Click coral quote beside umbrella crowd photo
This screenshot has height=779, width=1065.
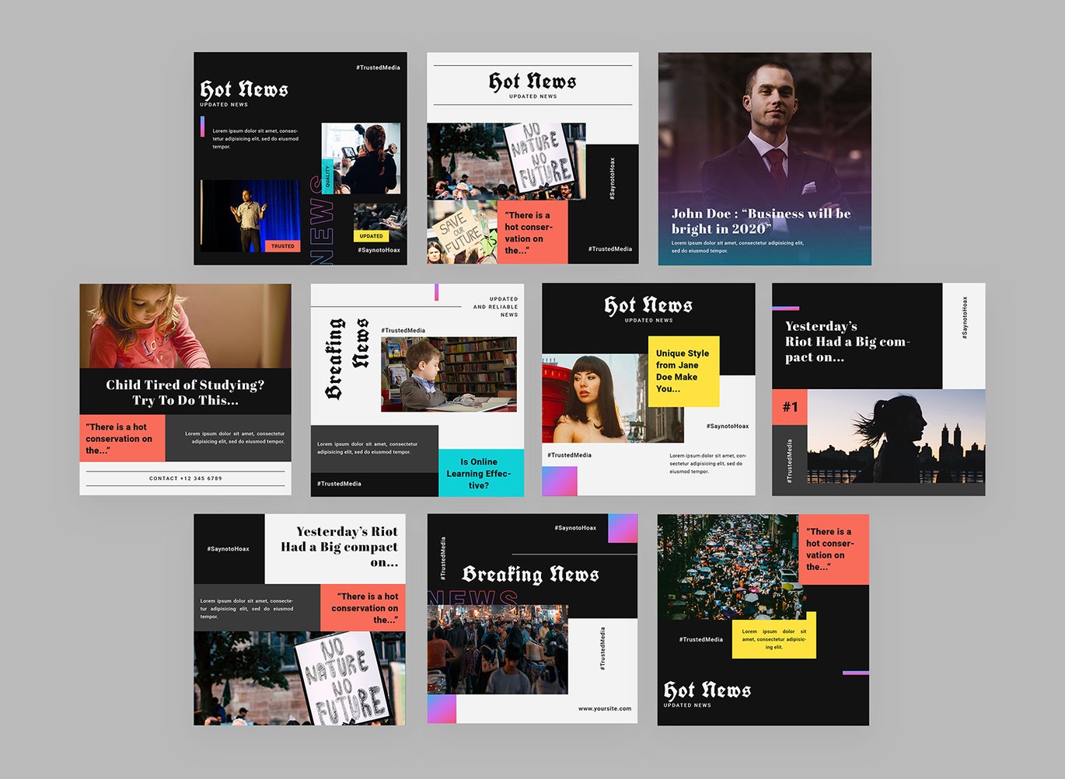point(833,549)
